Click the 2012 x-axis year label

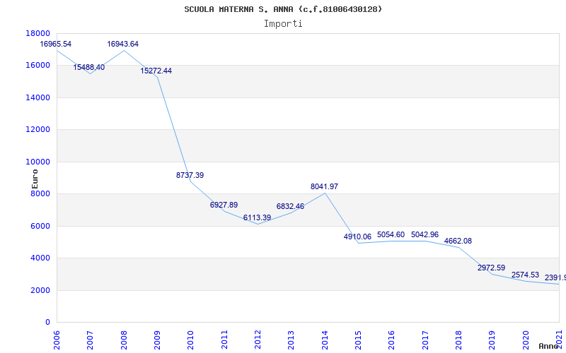(x=258, y=339)
